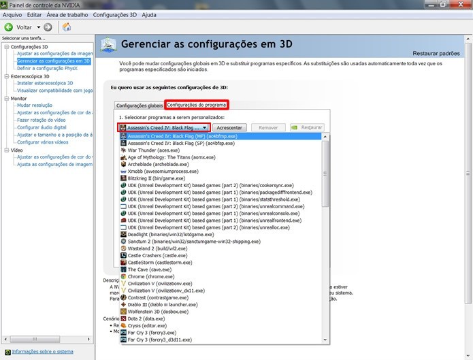
Task: Click the system information icon at bottom left
Action: [x=7, y=352]
